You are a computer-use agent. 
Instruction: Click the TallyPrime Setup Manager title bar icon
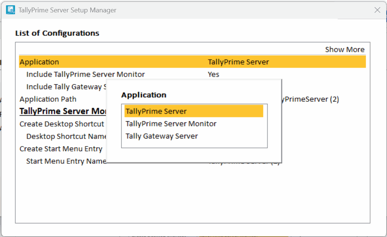click(11, 10)
